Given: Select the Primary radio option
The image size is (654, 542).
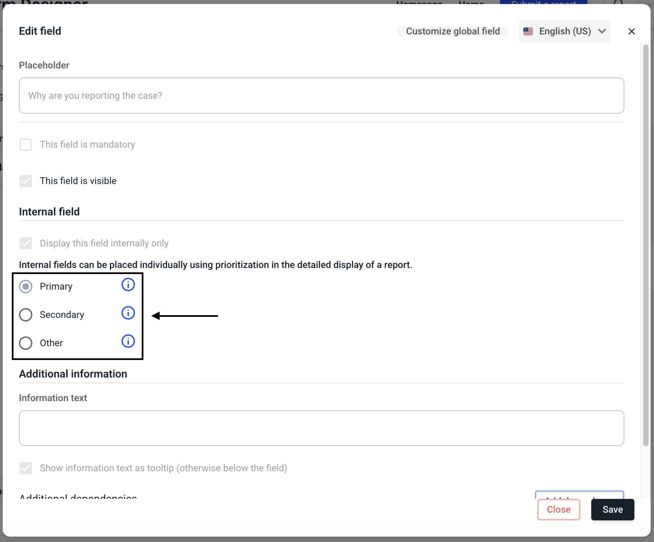Looking at the screenshot, I should pos(26,287).
